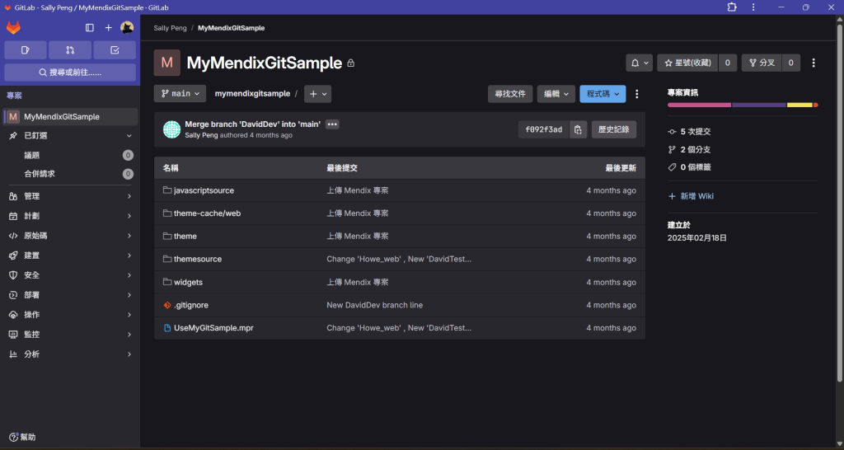
Task: Expand the 操作 sidebar section
Action: tap(71, 314)
